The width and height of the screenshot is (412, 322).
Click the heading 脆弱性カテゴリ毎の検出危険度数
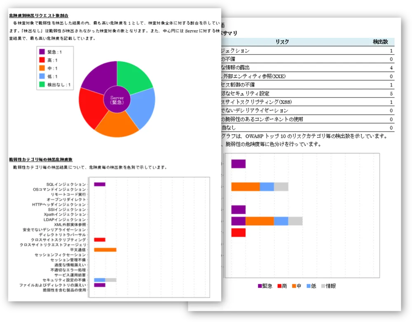click(x=41, y=159)
